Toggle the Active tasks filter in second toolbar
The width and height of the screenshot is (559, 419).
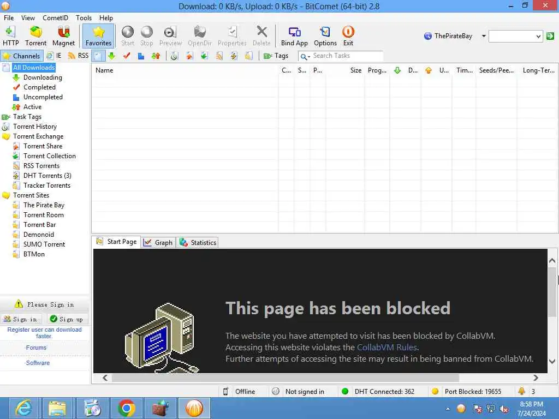(x=156, y=56)
